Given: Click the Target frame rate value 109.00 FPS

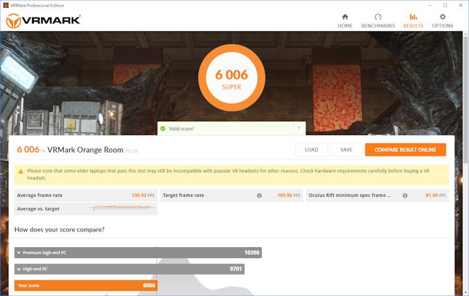Looking at the screenshot, I should click(289, 195).
